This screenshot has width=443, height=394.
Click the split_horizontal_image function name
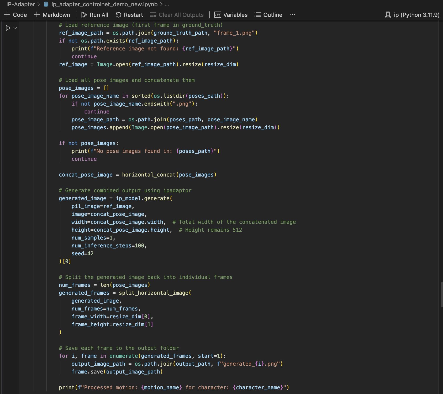point(154,293)
